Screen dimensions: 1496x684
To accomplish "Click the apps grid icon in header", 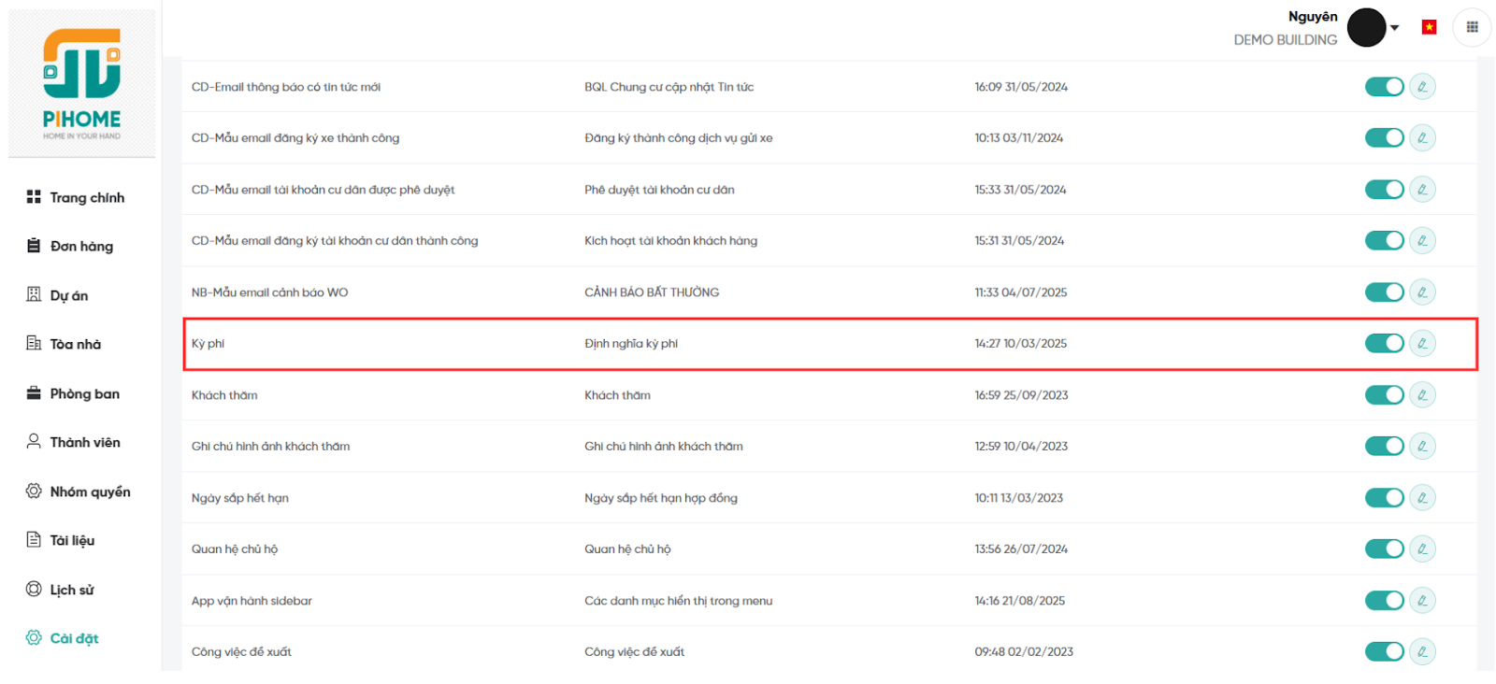I will coord(1472,27).
